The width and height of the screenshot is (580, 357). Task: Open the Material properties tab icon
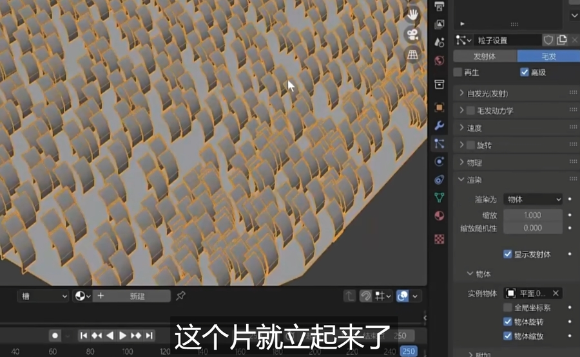pyautogui.click(x=440, y=215)
